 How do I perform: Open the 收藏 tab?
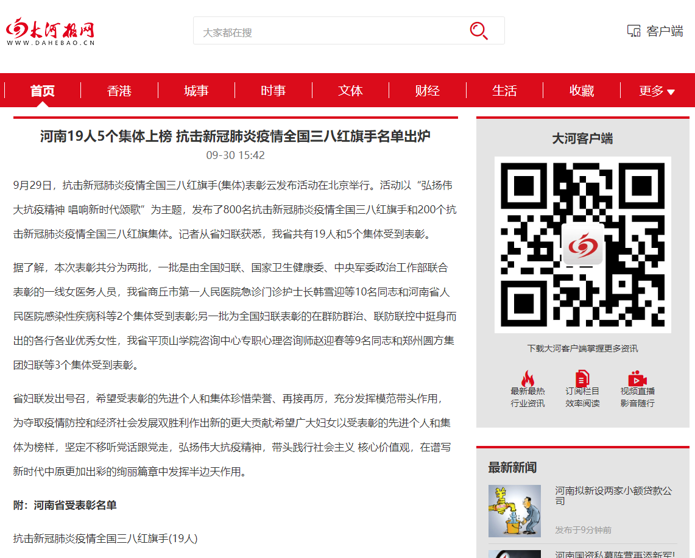click(582, 91)
